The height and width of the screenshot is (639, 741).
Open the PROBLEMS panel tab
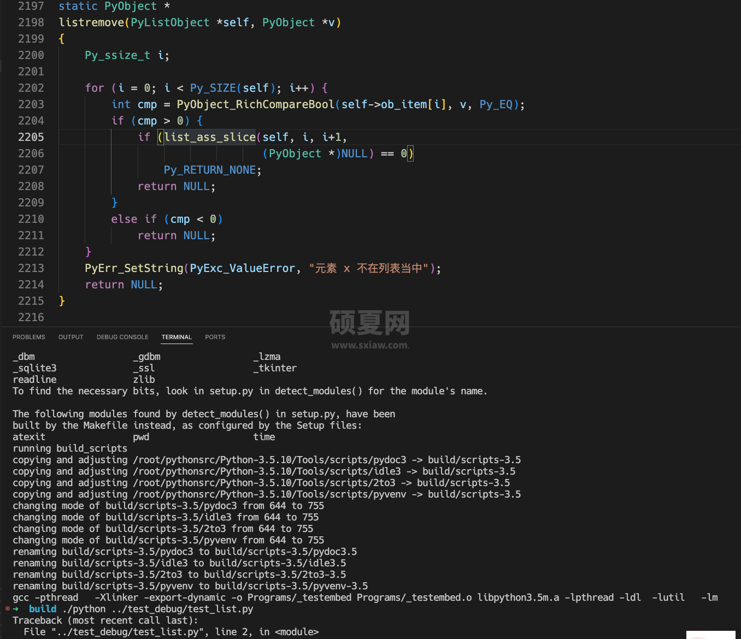coord(29,337)
